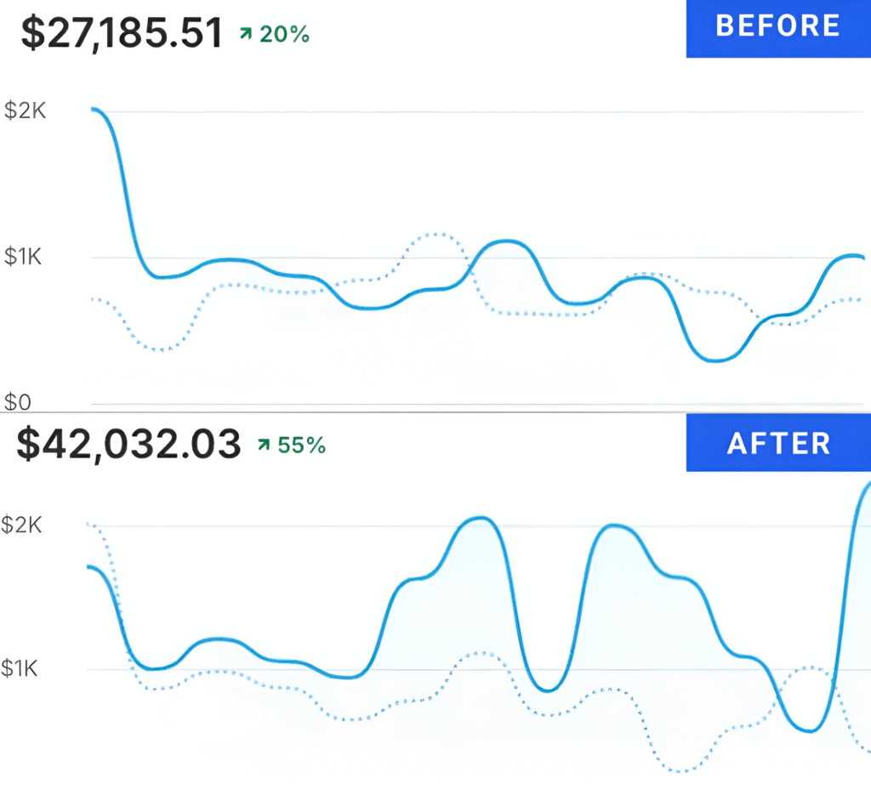Click the dotted line peak in Before chart
871x795 pixels.
(x=435, y=235)
